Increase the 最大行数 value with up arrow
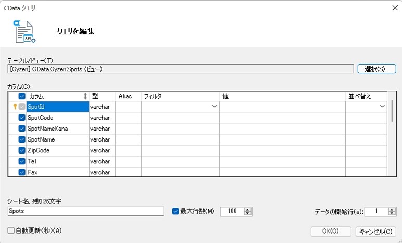 point(248,209)
